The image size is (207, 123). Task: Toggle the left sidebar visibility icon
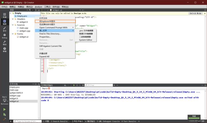point(11,121)
